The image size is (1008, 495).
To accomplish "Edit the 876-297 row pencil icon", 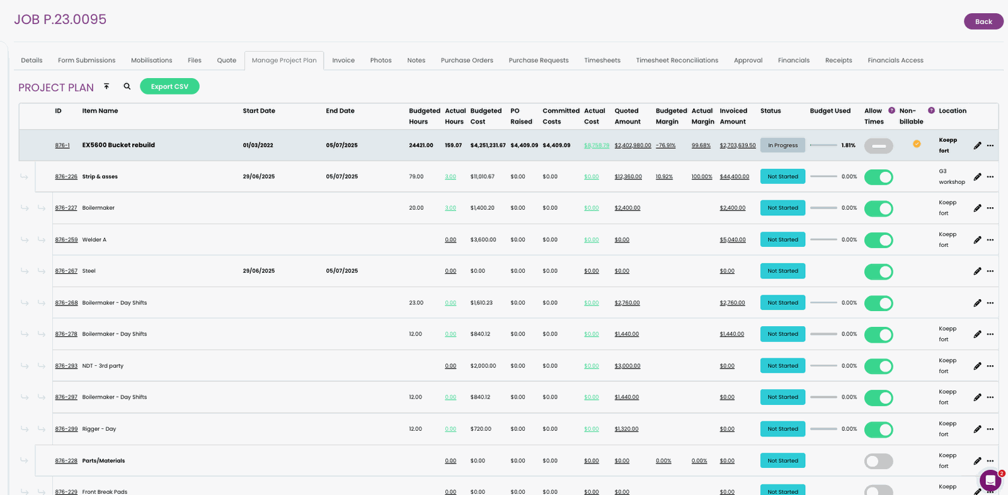I will pyautogui.click(x=977, y=397).
